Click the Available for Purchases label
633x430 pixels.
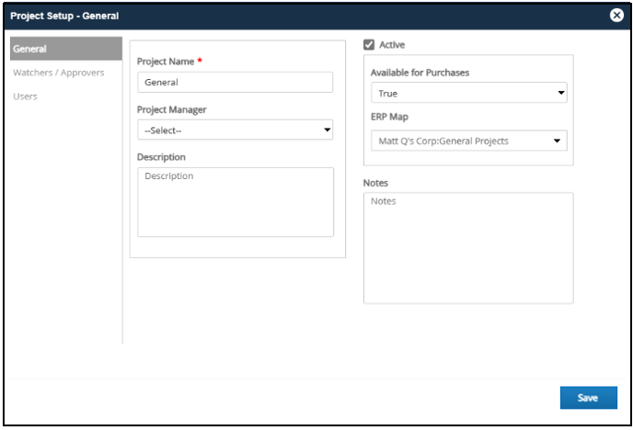click(420, 73)
